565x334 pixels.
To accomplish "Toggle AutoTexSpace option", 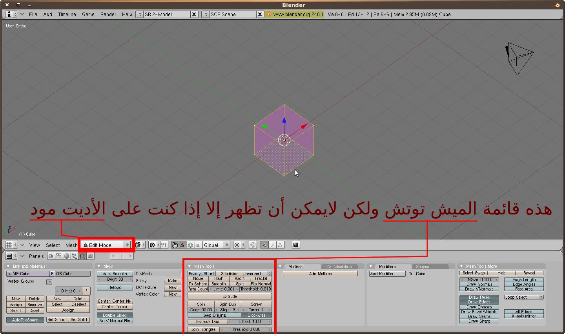I will pyautogui.click(x=25, y=320).
